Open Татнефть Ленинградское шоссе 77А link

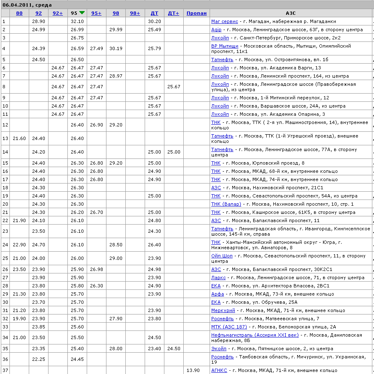click(x=222, y=149)
